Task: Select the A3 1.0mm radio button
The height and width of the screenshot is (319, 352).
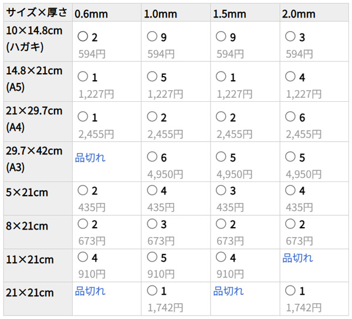Action: click(152, 157)
